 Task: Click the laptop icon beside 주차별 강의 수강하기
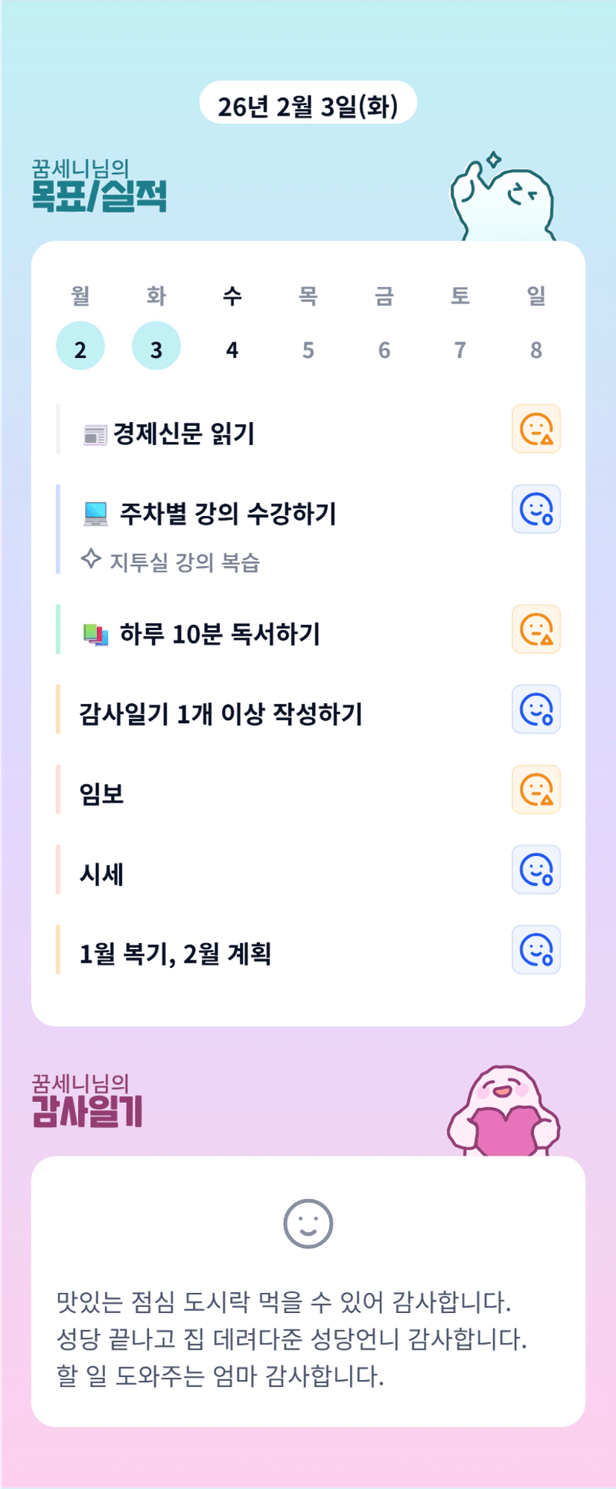point(96,514)
